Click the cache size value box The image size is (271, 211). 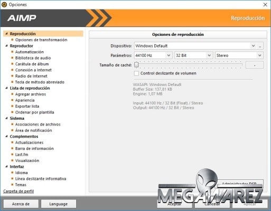tap(255, 65)
